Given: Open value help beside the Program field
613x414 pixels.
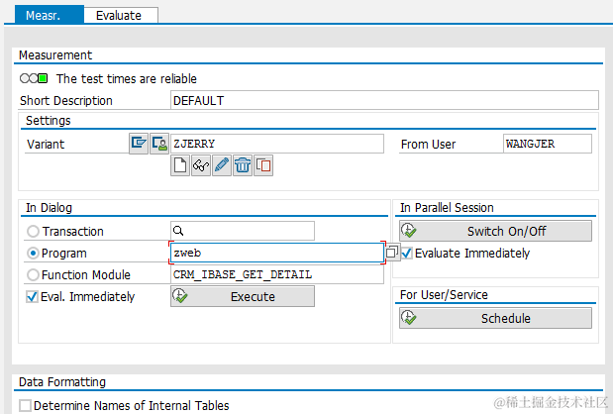Looking at the screenshot, I should click(x=392, y=253).
